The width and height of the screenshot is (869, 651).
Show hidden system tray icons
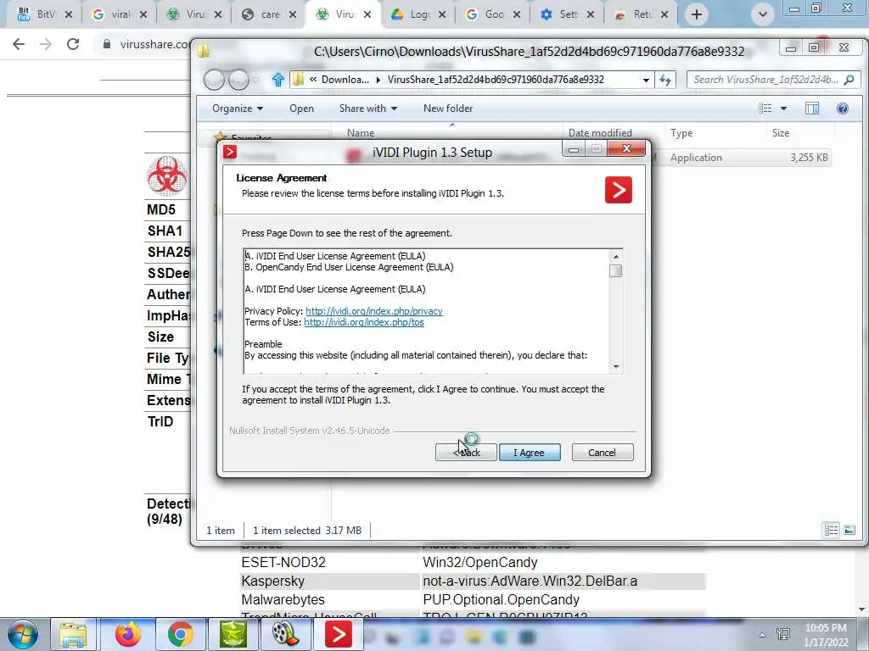[763, 635]
